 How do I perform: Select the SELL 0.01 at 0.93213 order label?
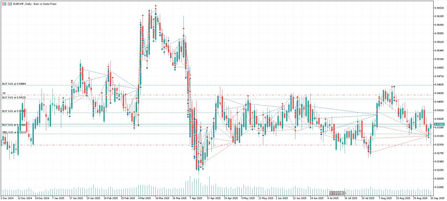(14, 132)
